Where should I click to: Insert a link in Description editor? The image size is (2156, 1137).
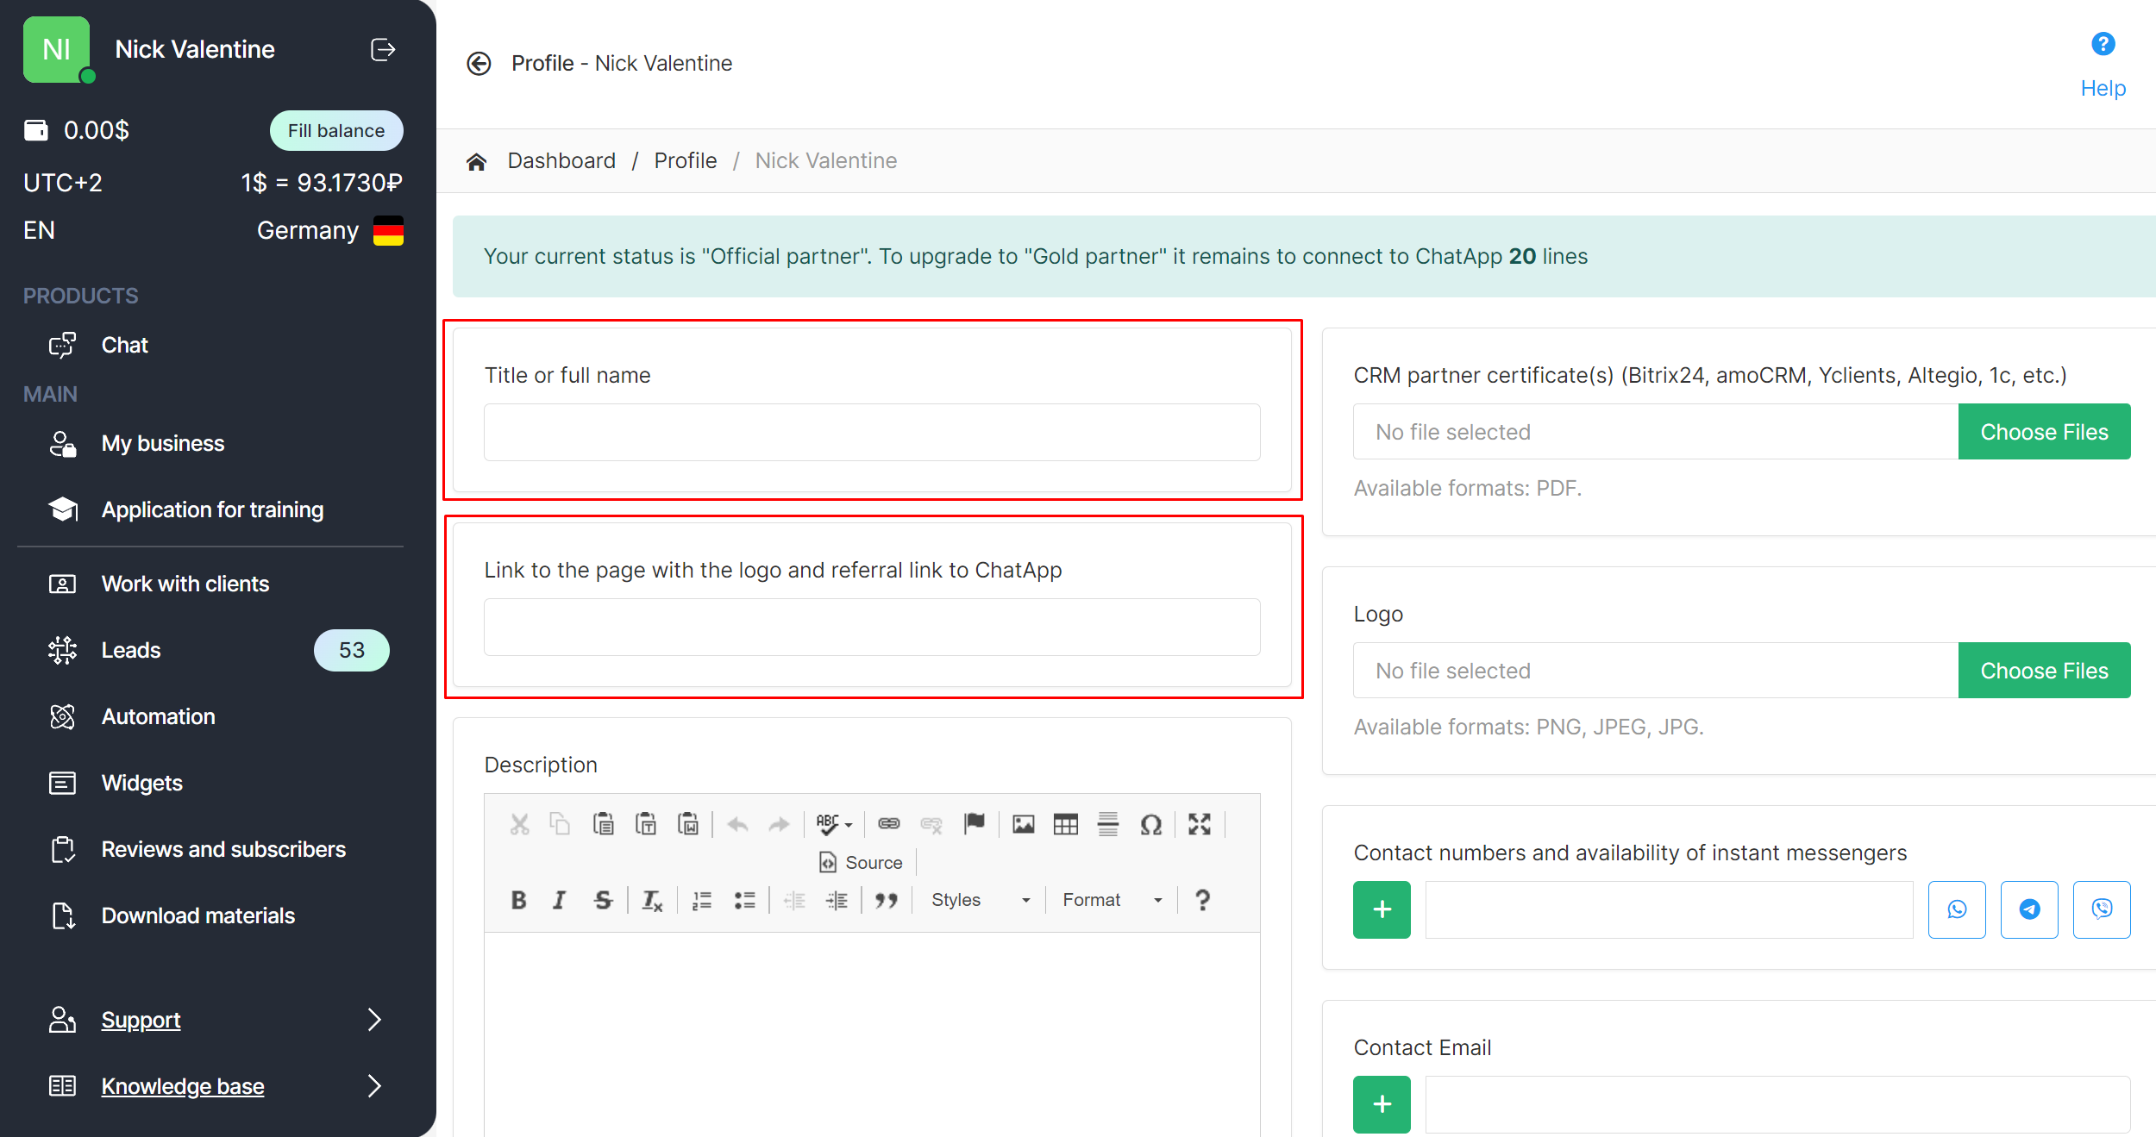point(888,824)
